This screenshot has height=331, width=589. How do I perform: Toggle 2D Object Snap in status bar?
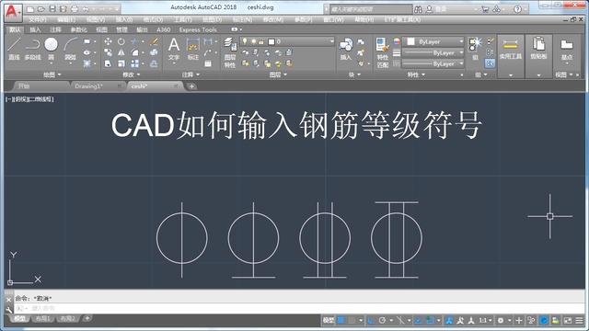pos(430,320)
